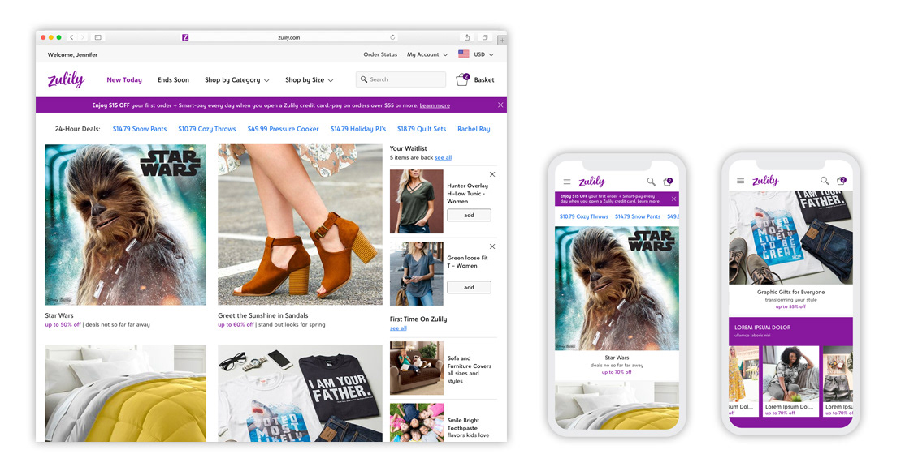Tap basket icon on second phone
Viewport: 905px width, 454px height.
click(x=842, y=181)
